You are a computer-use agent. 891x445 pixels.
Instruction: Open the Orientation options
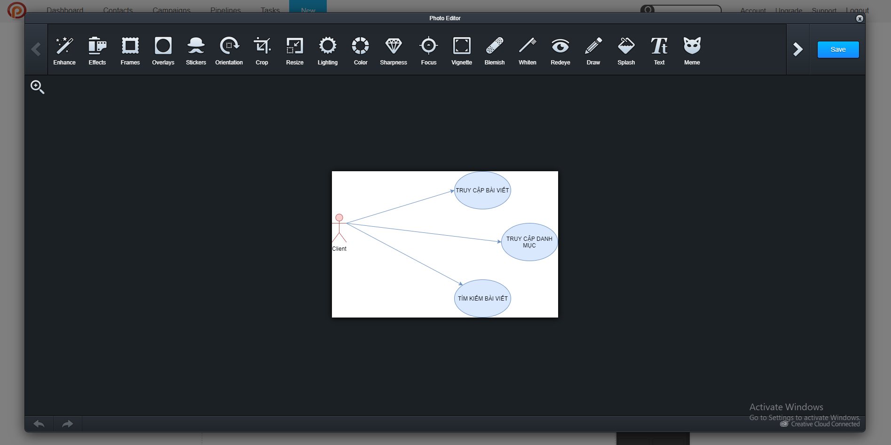click(229, 49)
